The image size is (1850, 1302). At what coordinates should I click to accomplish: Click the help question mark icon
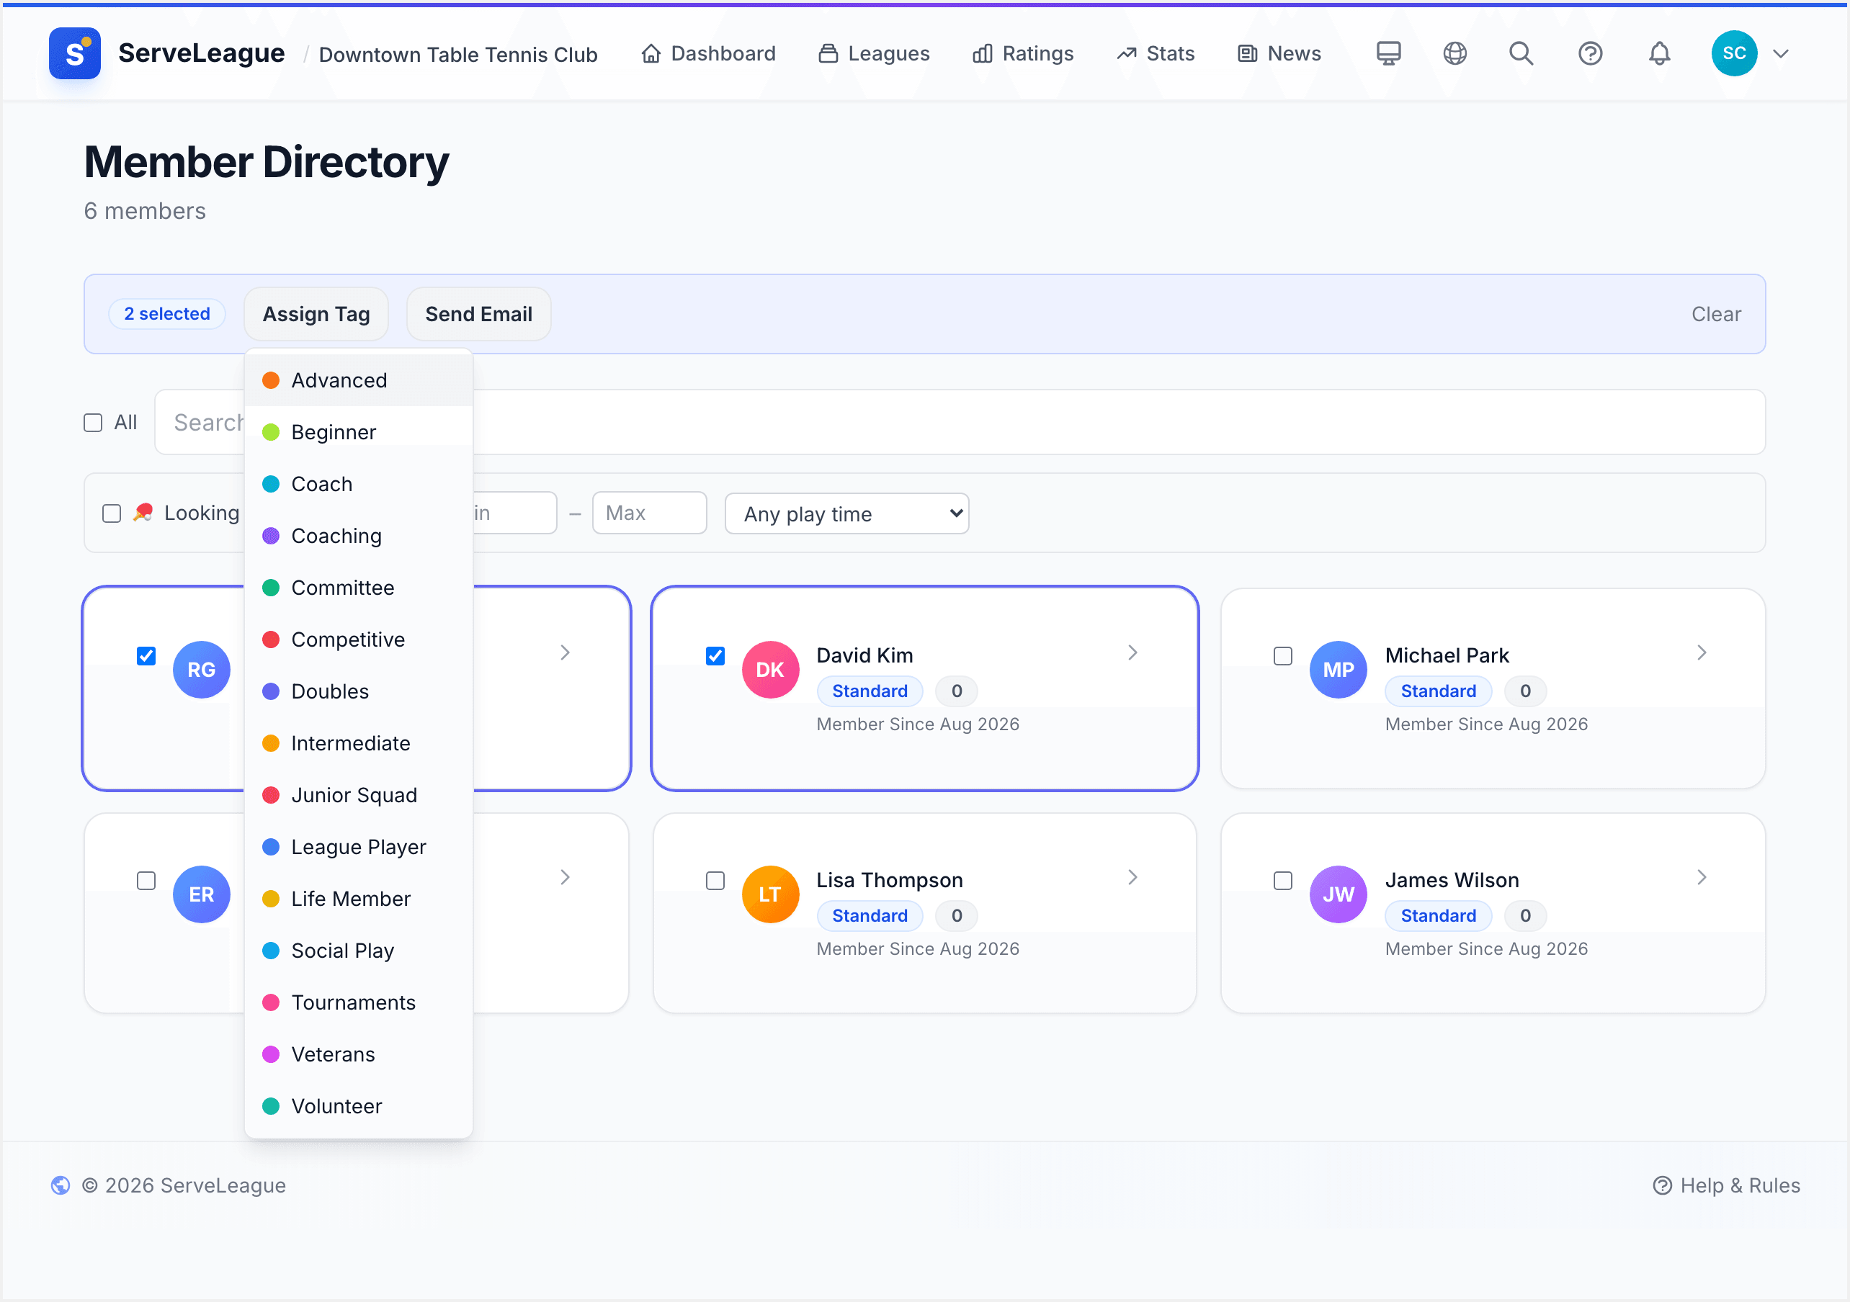pos(1590,53)
